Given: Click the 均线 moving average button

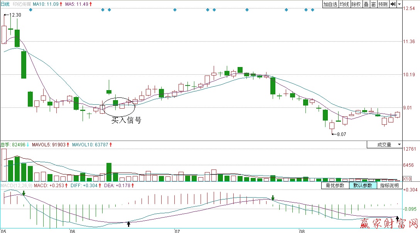Looking at the screenshot, I should click(344, 4).
